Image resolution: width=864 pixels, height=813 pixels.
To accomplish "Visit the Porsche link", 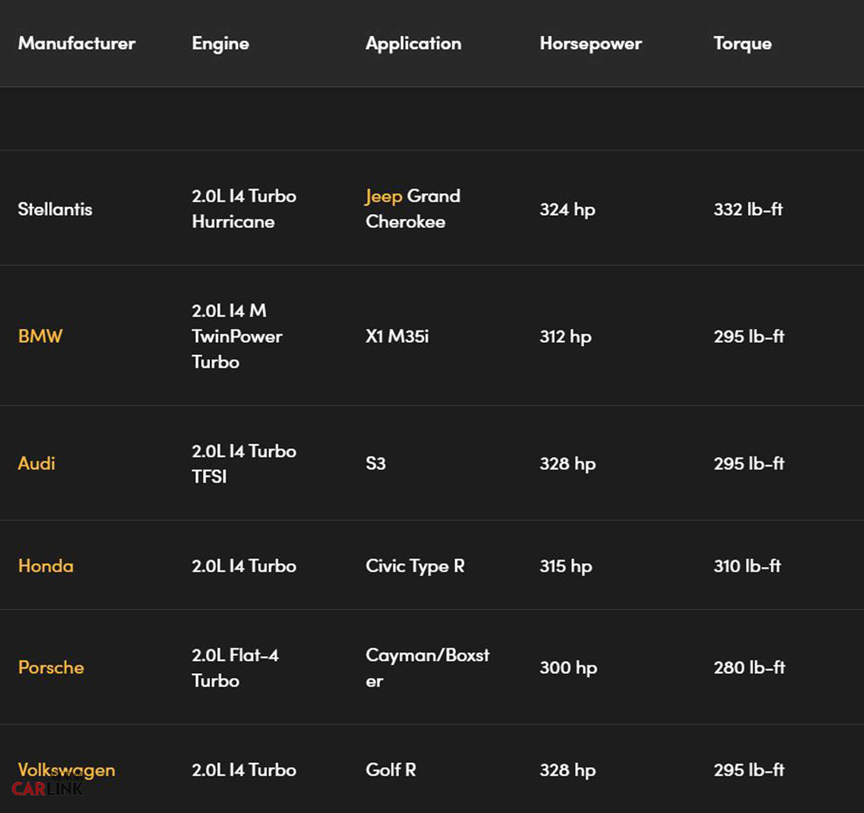I will (x=51, y=667).
